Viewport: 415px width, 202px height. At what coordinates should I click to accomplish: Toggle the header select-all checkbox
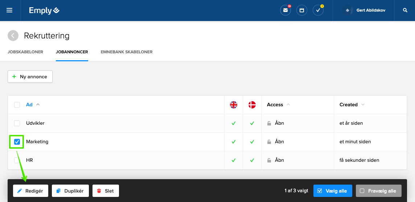[x=17, y=105]
